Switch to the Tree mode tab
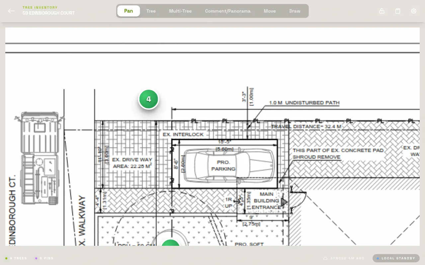The width and height of the screenshot is (425, 265). click(x=151, y=11)
